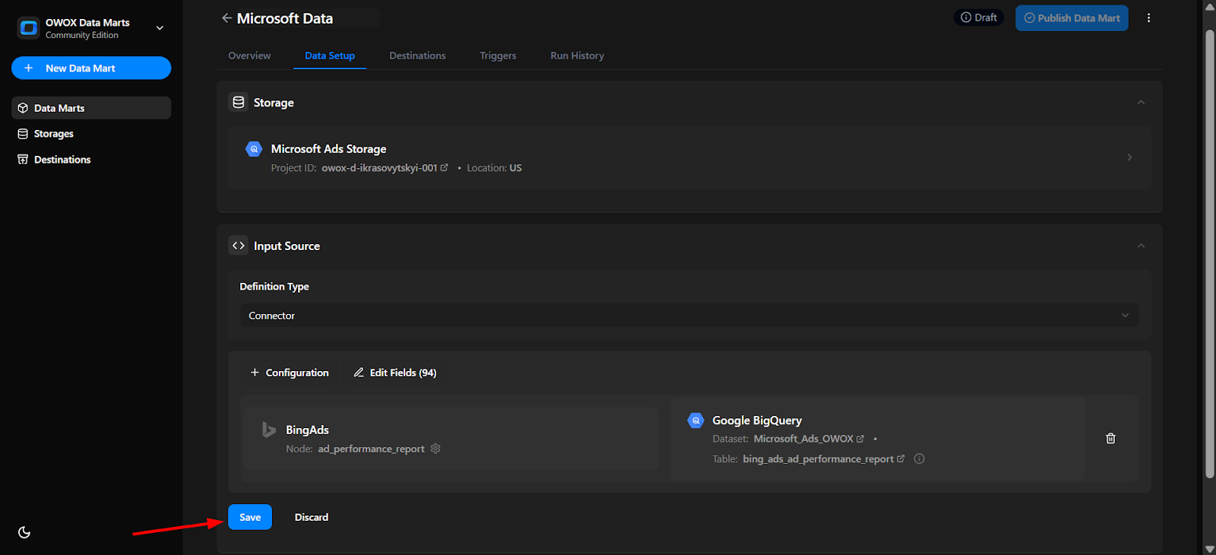Click the BingAds connector name

coord(307,430)
